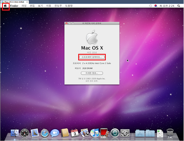
Task: Click version text 버전 10.6
Action: [92, 52]
